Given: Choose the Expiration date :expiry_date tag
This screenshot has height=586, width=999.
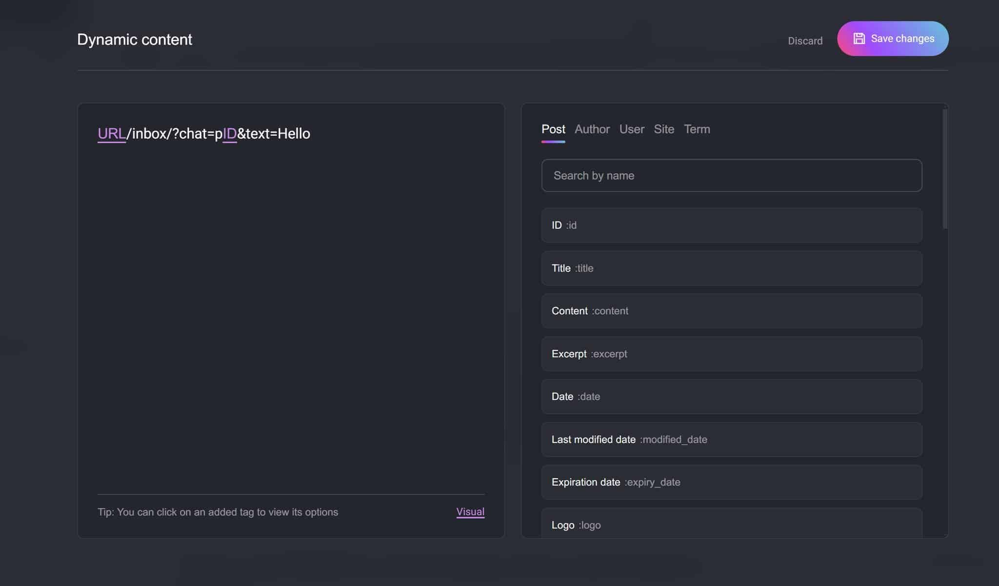Looking at the screenshot, I should [731, 482].
